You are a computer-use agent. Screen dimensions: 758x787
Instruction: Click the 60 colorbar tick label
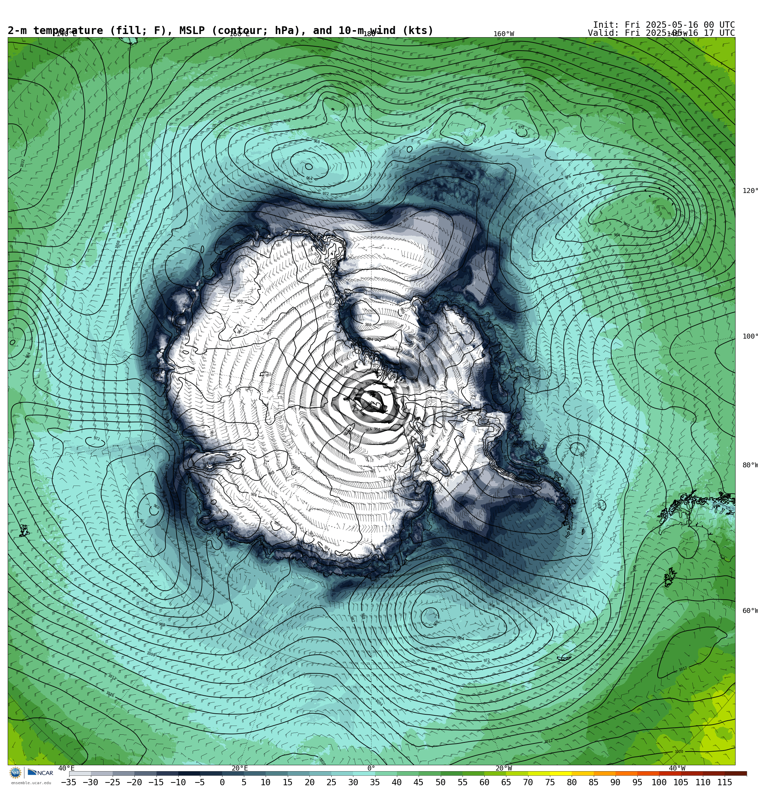484,782
